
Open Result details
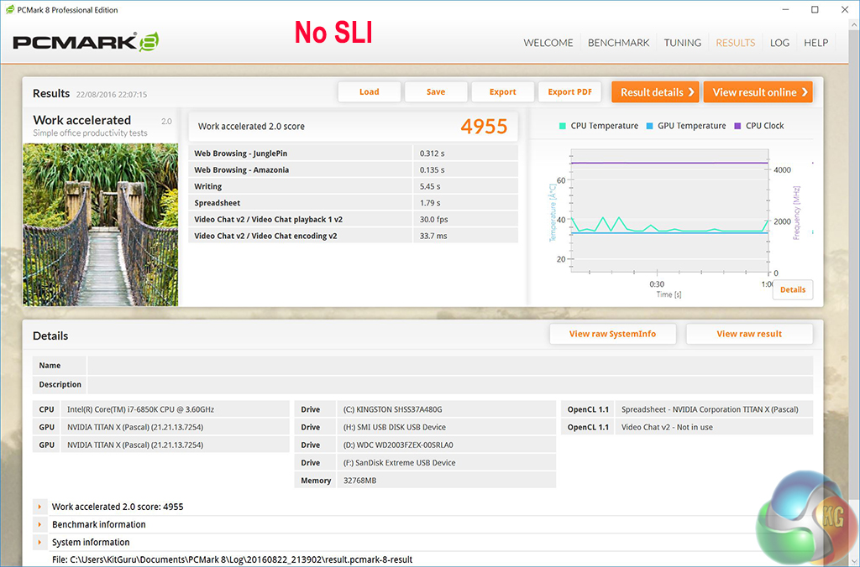(657, 92)
